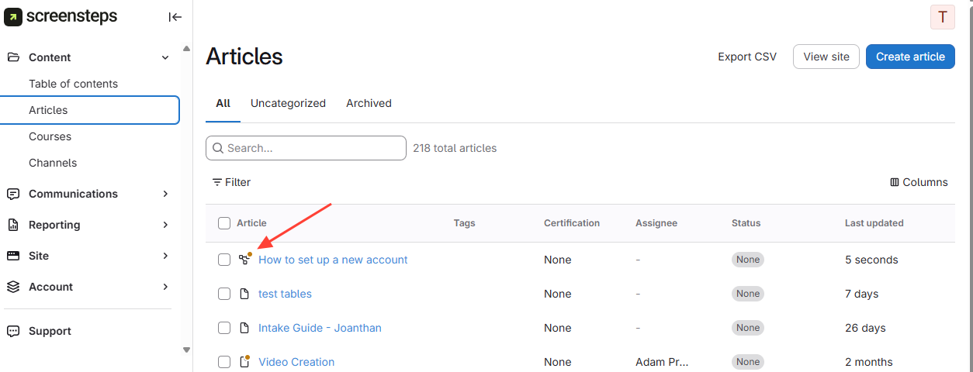Open the Filter options
This screenshot has width=973, height=372.
click(231, 182)
